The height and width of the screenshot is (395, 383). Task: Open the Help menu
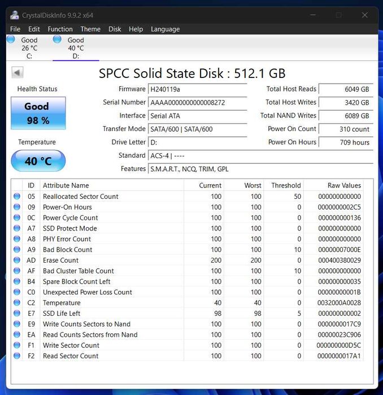pos(136,29)
